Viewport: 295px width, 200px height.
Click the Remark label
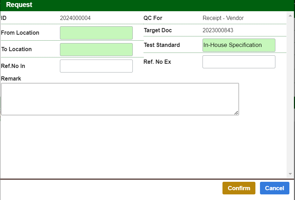tap(11, 79)
